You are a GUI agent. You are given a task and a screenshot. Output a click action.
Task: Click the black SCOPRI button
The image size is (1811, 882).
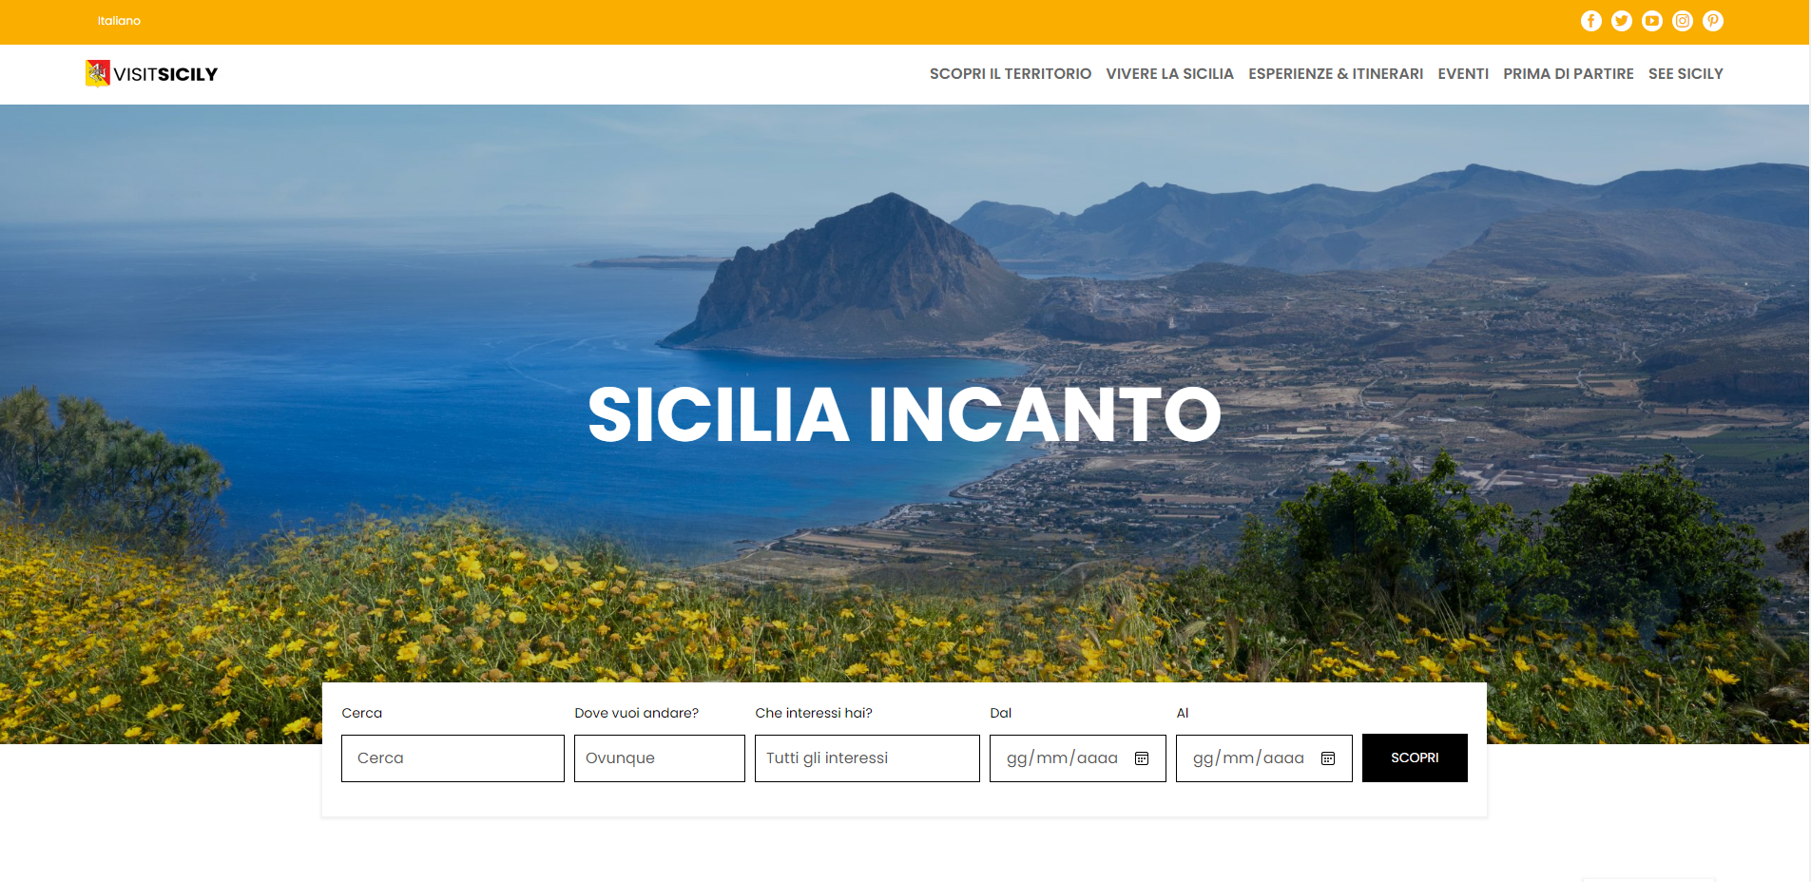coord(1415,758)
